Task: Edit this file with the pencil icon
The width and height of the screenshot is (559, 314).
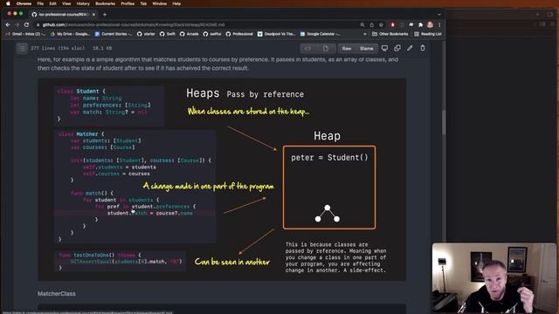Action: (410, 48)
